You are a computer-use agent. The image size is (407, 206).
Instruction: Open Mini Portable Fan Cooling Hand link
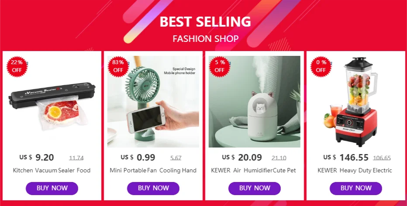153,171
